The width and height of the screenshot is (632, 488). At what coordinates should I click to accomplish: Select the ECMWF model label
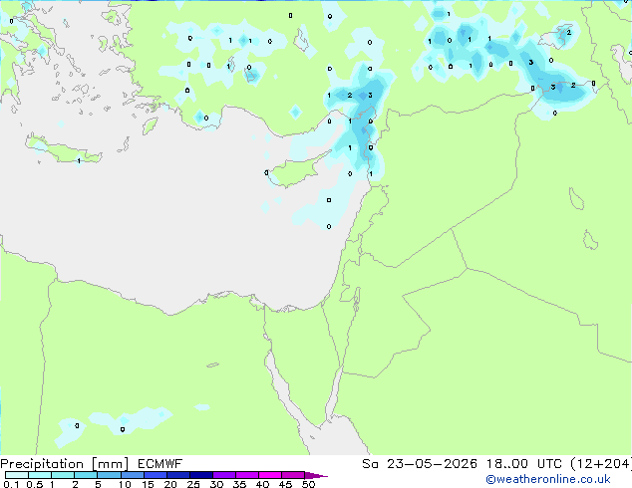tap(160, 464)
